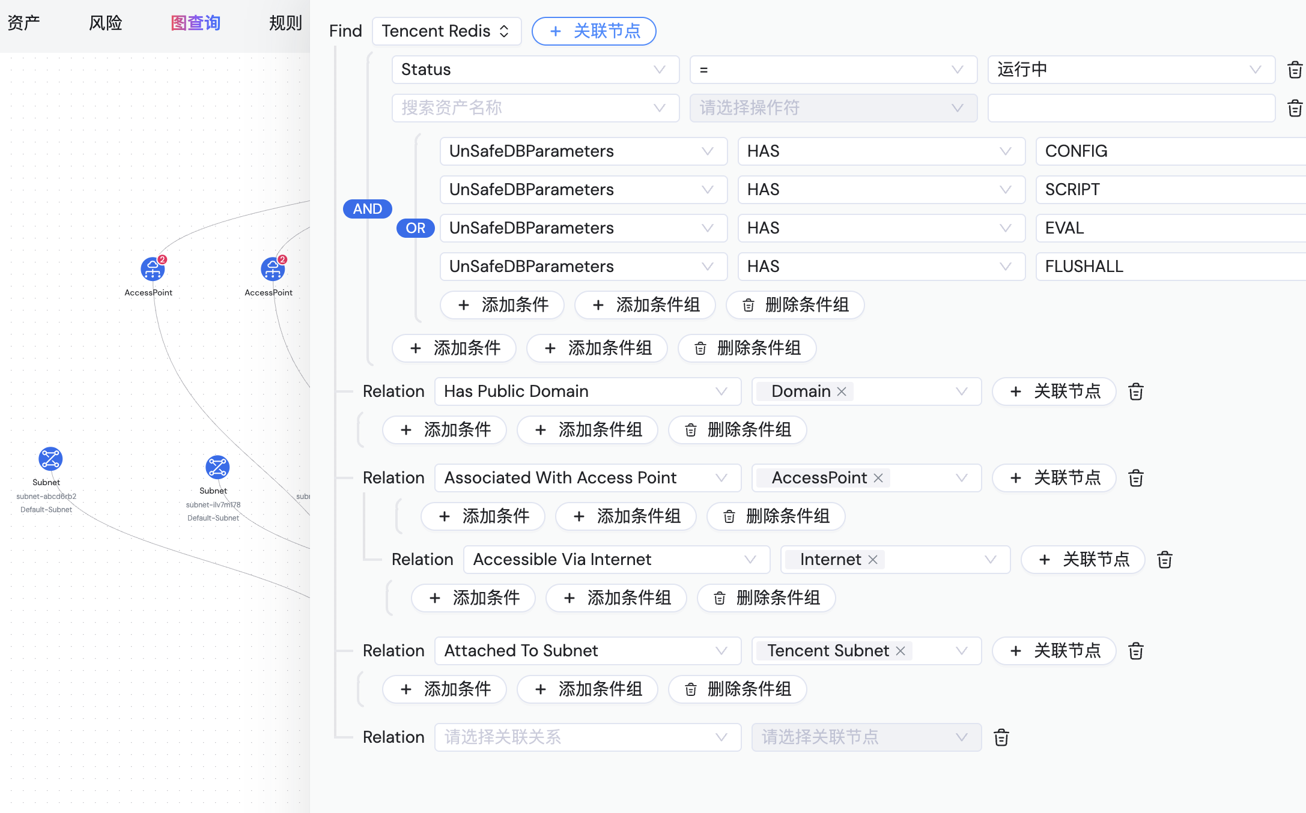Delete the Attached To Subnet relation

1135,651
